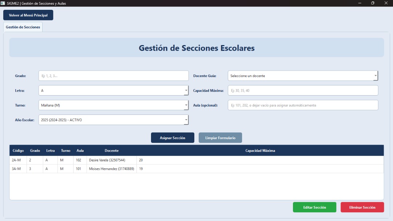
Task: Click the Grado input field
Action: [x=113, y=76]
